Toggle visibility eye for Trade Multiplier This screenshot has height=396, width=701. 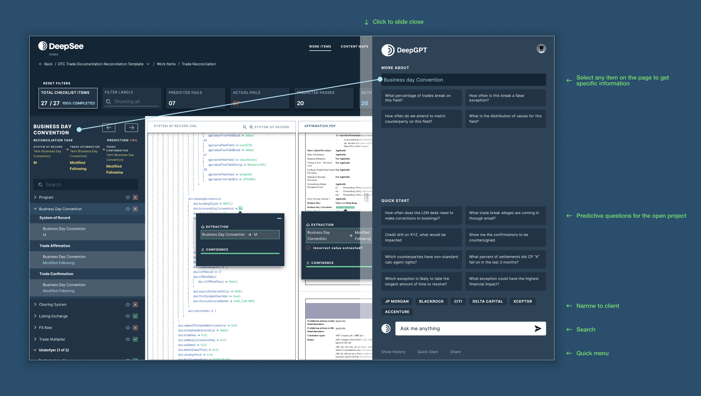point(128,339)
